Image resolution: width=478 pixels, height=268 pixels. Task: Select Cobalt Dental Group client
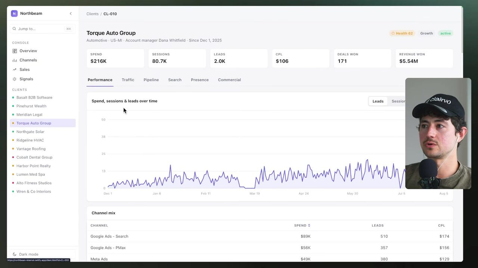click(x=43, y=157)
